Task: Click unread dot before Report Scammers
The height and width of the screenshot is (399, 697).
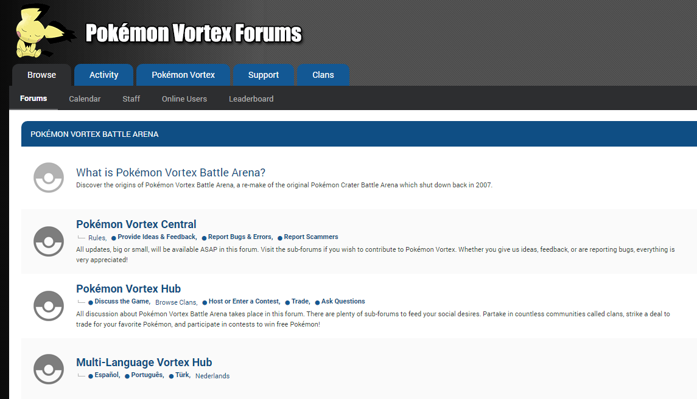Action: tap(280, 238)
